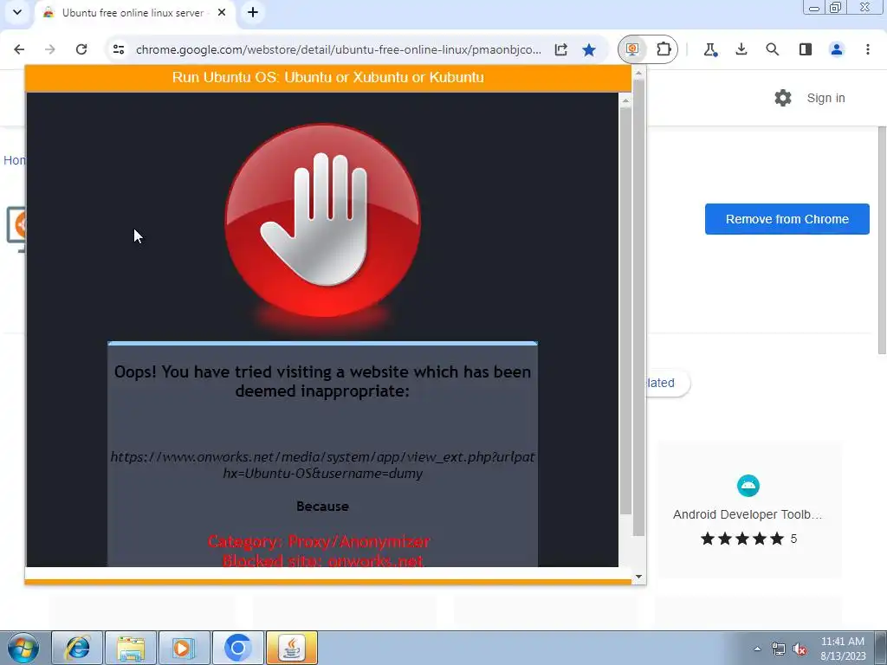
Task: Click the share page icon in address bar
Action: pos(560,49)
